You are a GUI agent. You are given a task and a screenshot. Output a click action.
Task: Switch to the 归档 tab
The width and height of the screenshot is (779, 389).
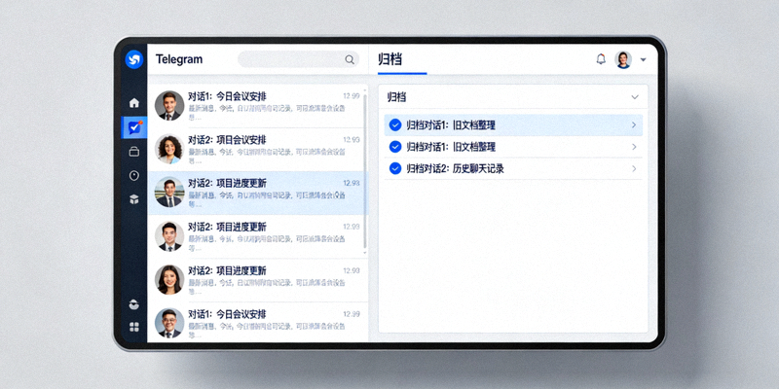coord(389,59)
